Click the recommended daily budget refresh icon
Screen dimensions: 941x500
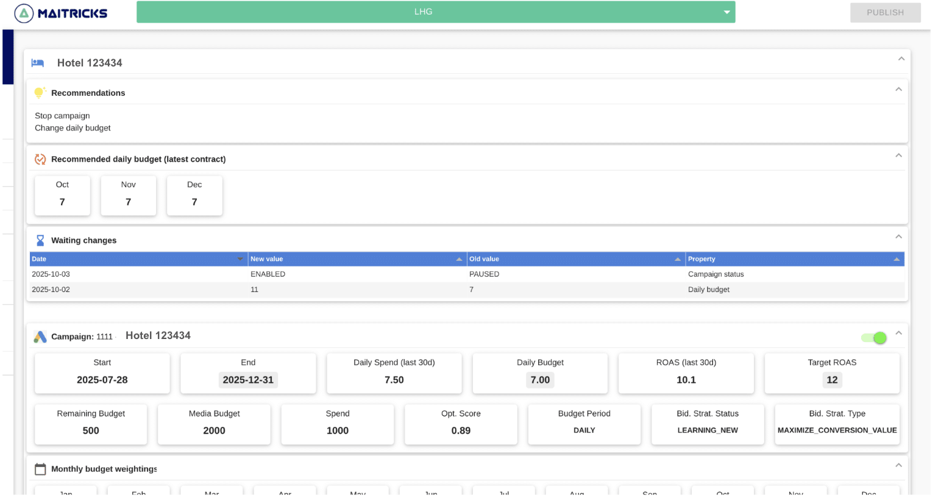(x=40, y=159)
